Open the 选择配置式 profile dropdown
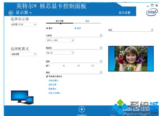Screen dimensions: 160x116 pos(24,54)
